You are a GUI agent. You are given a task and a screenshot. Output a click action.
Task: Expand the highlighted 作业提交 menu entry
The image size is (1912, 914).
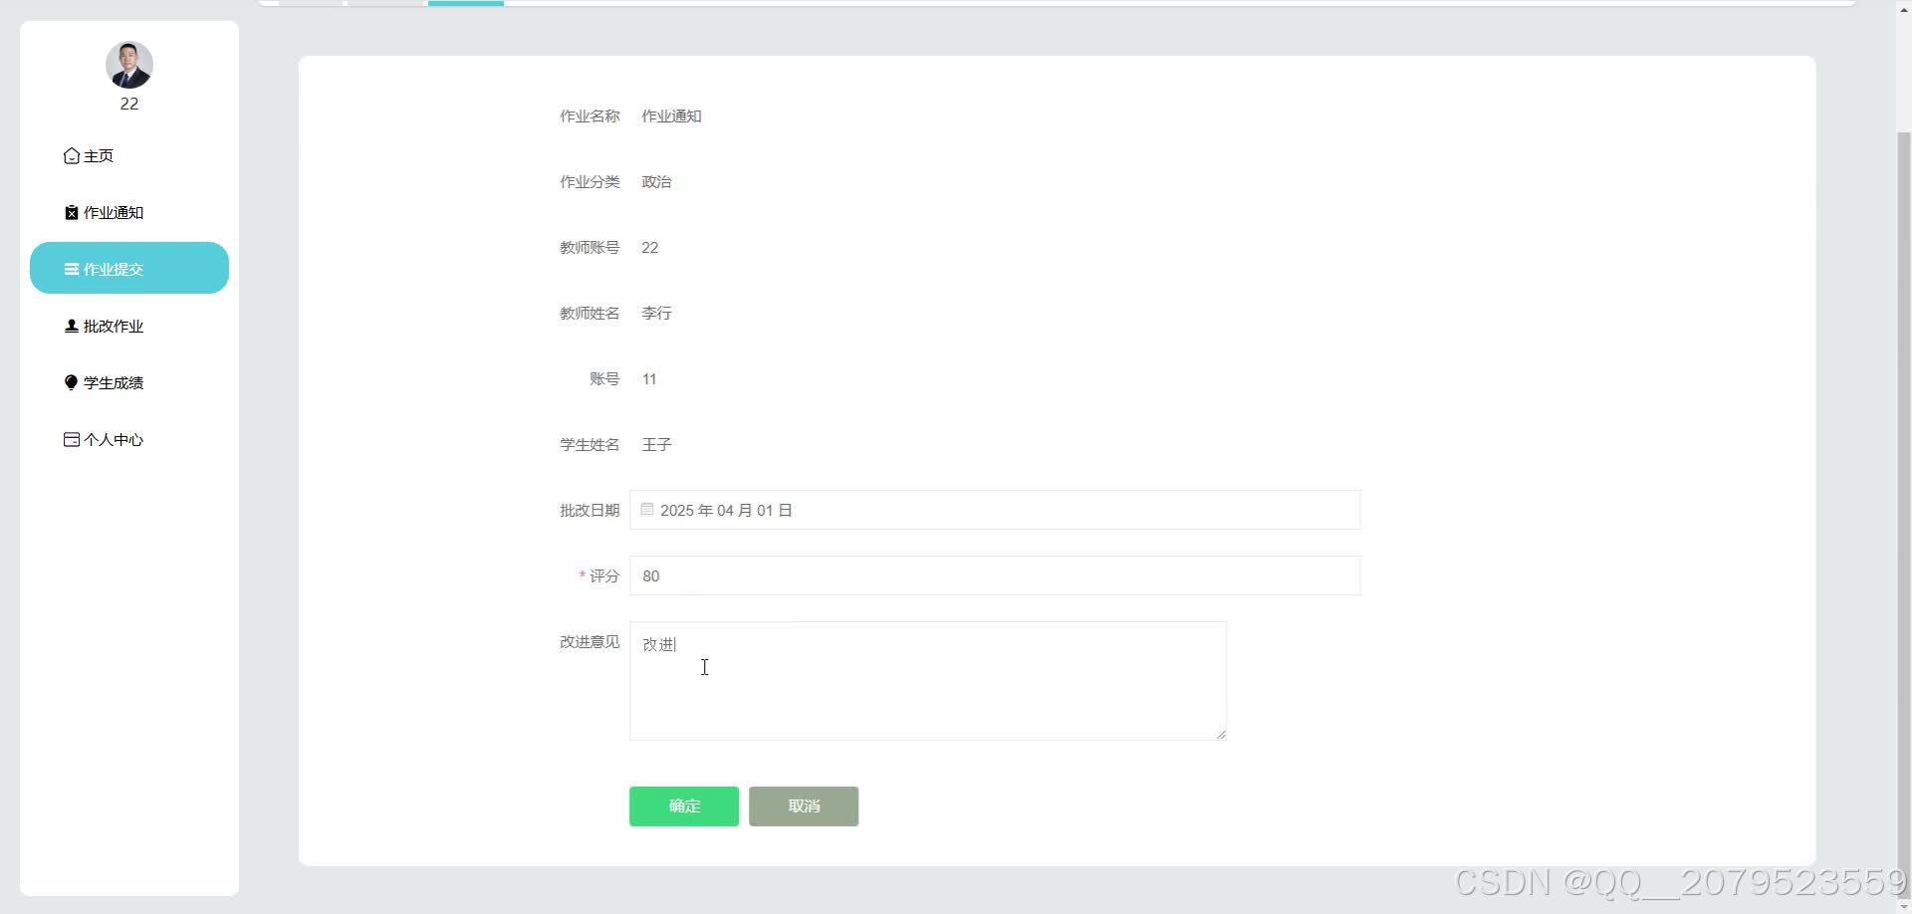click(128, 268)
